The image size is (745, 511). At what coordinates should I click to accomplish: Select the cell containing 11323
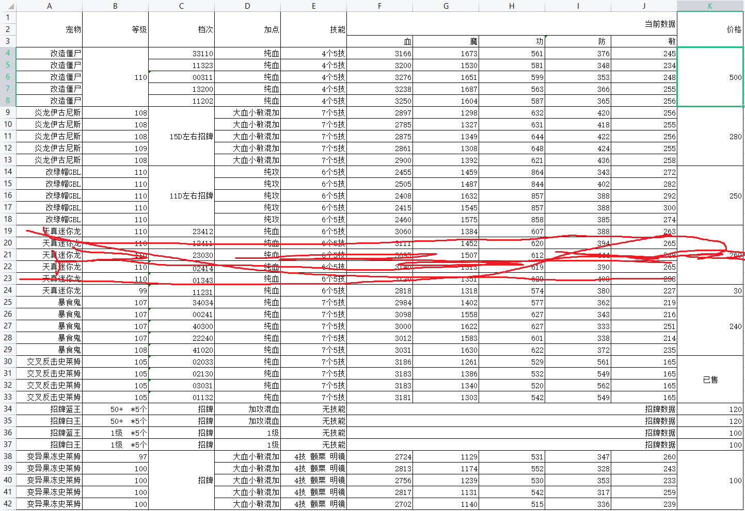pos(181,65)
